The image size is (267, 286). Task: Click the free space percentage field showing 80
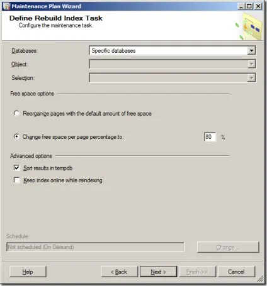(210, 137)
